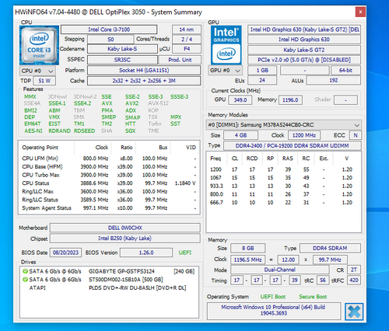
Task: Expand the memory module DIMM1 Samsung dropdown
Action: [x=283, y=125]
